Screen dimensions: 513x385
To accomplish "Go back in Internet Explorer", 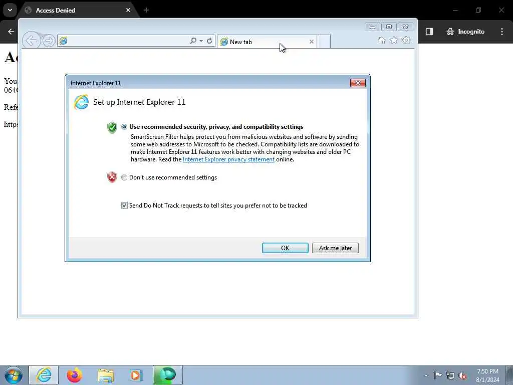I will coord(32,41).
